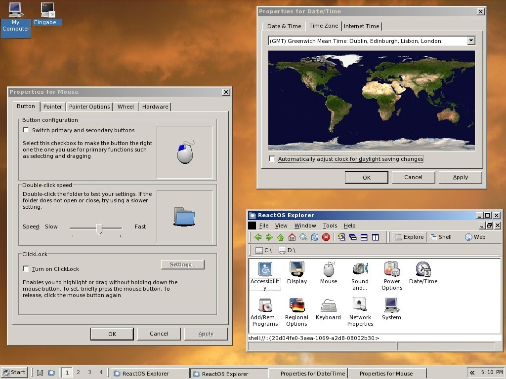Turn on ClickLock

pos(26,268)
